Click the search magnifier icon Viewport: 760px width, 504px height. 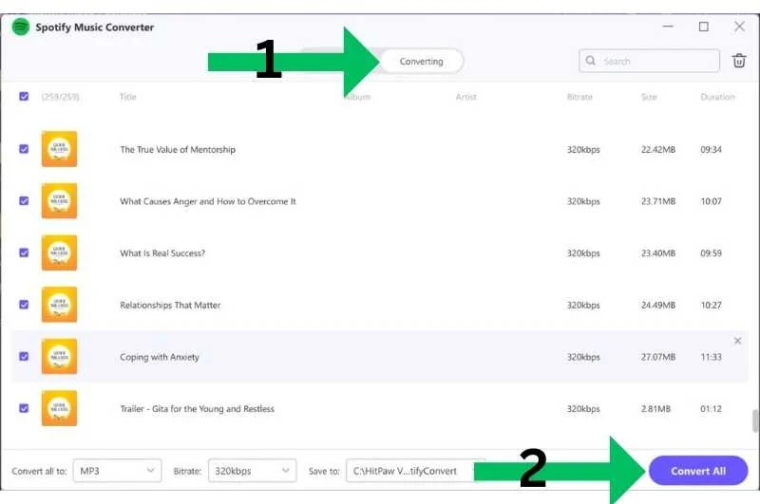(591, 62)
